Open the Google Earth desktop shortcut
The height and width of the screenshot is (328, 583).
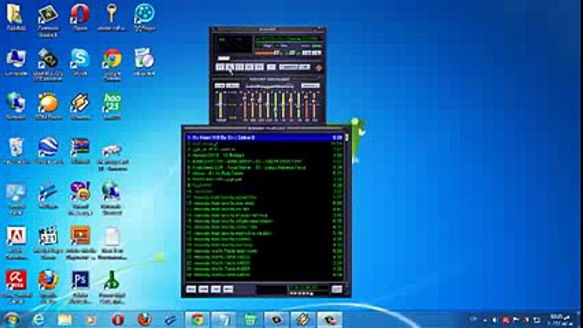[x=48, y=150]
